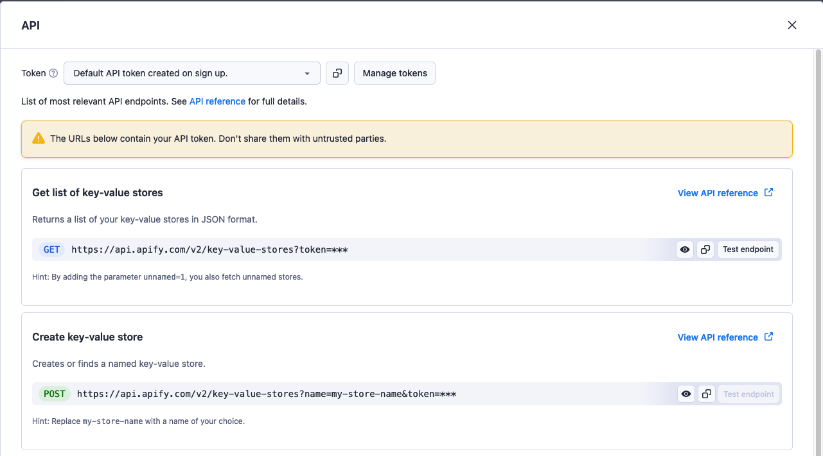Viewport: 823px width, 456px height.
Task: View API reference for Create key-value store
Action: (717, 337)
